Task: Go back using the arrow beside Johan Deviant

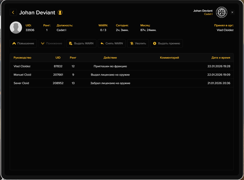Action: point(13,12)
